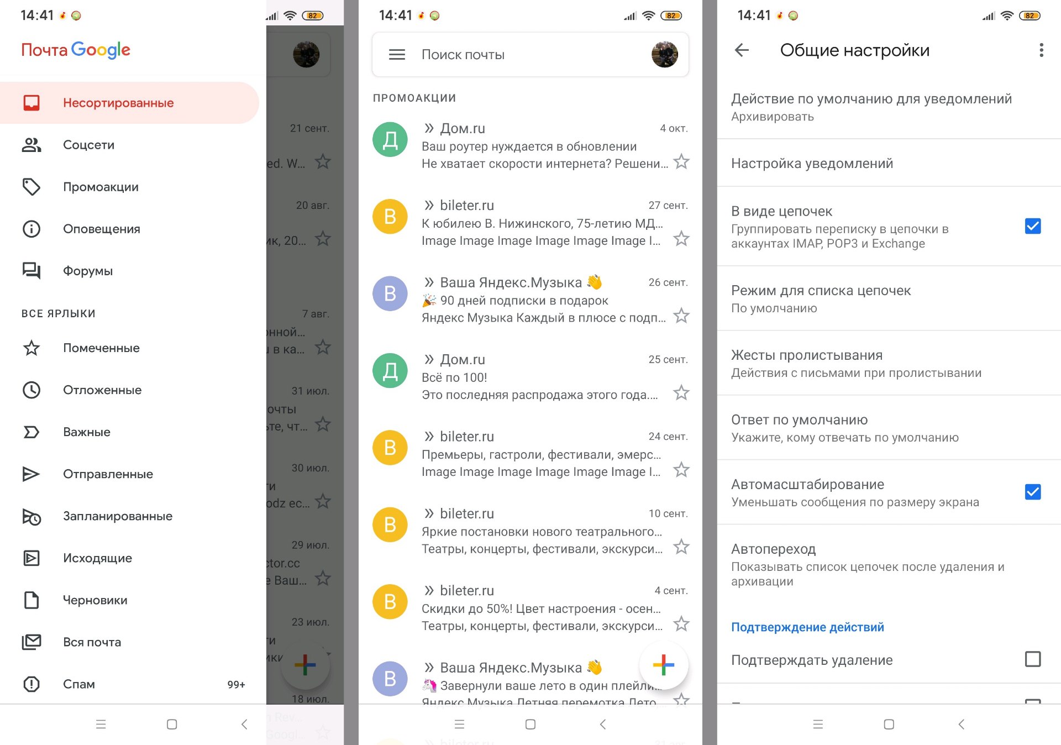
Task: Open the hamburger menu in search bar
Action: click(x=397, y=54)
